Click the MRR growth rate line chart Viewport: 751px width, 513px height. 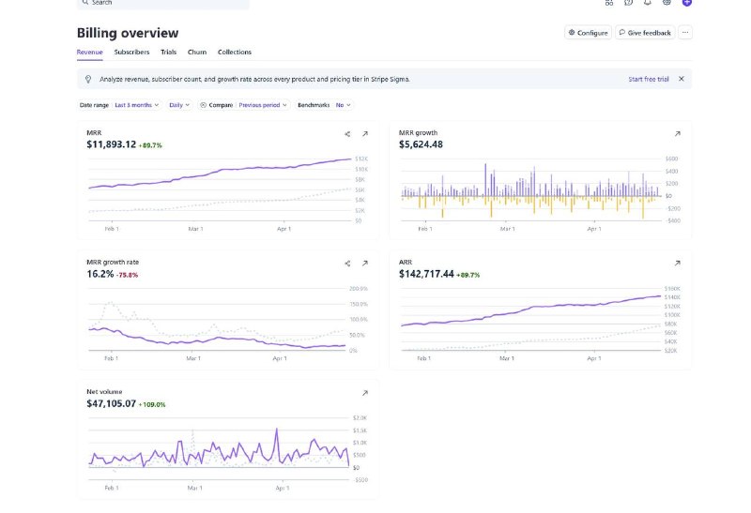tap(218, 319)
